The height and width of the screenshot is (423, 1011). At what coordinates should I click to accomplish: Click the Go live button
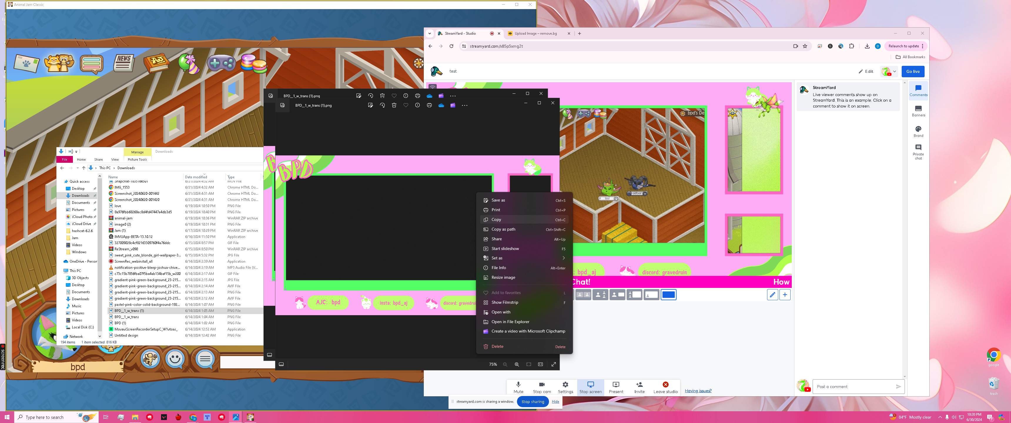point(913,71)
